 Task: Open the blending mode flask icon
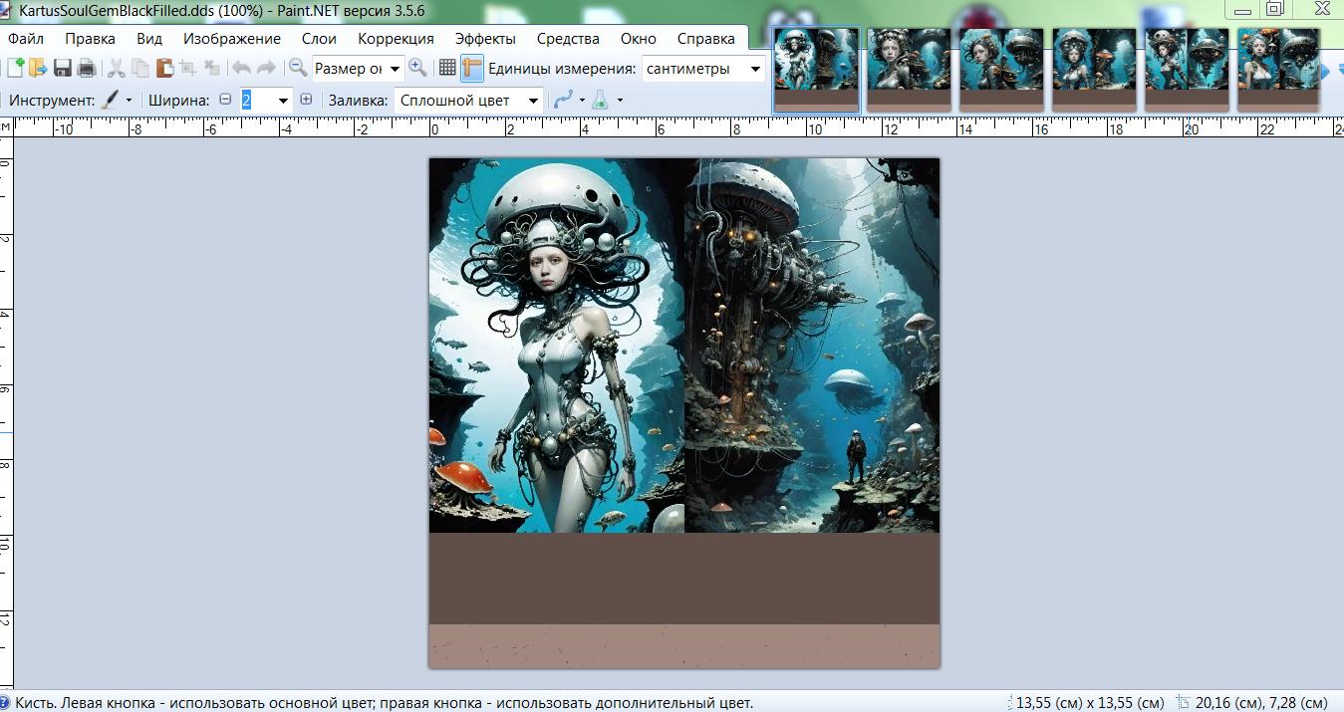click(x=600, y=101)
